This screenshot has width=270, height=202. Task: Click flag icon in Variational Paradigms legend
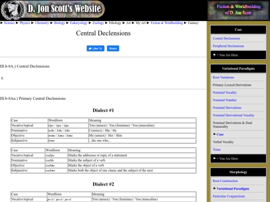pyautogui.click(x=214, y=159)
